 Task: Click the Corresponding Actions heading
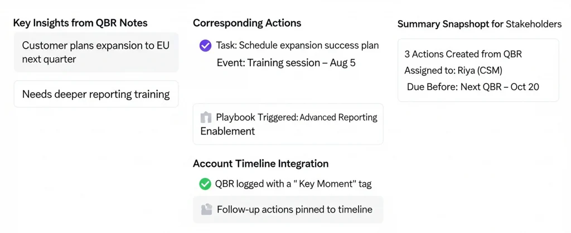247,23
